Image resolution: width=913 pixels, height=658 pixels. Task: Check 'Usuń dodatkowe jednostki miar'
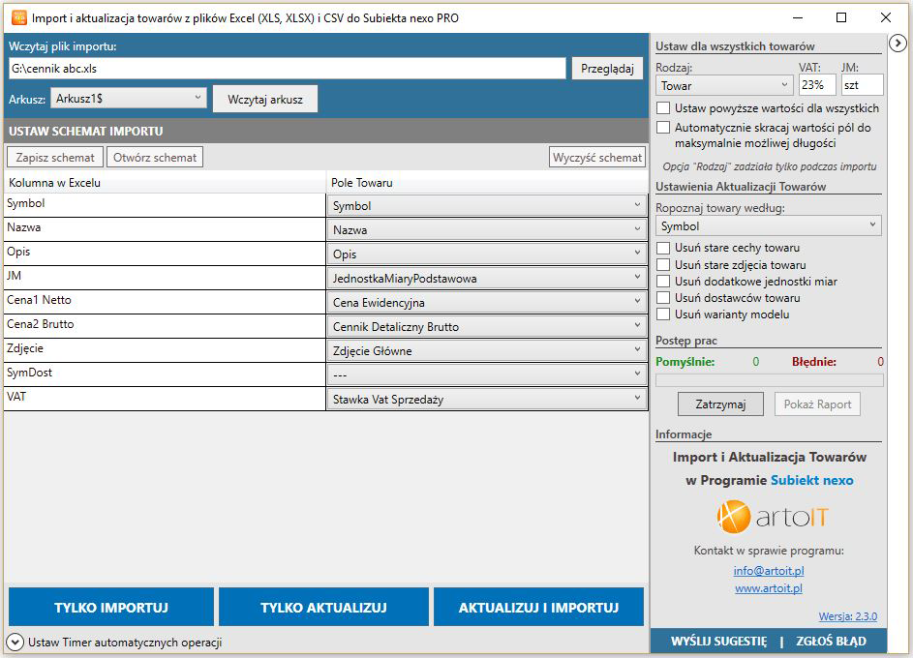[x=663, y=281]
